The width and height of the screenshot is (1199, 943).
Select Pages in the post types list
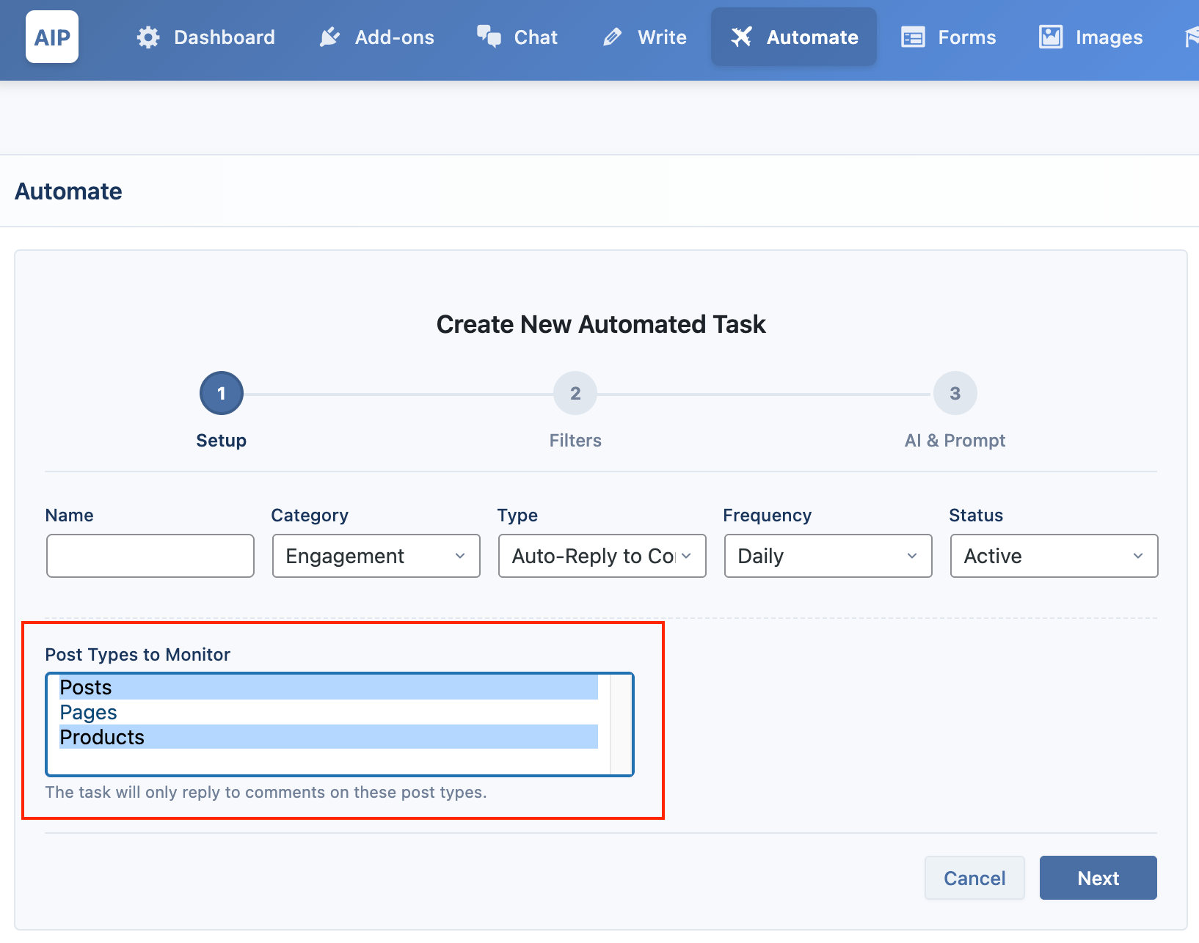click(329, 712)
